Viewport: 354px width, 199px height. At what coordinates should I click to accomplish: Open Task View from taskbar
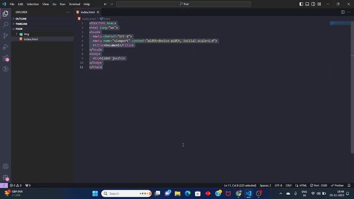[x=157, y=193]
